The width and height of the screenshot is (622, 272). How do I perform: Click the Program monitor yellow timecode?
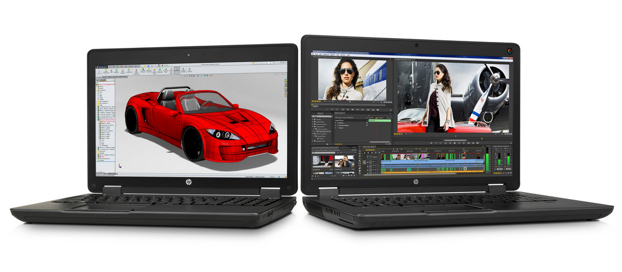[398, 134]
